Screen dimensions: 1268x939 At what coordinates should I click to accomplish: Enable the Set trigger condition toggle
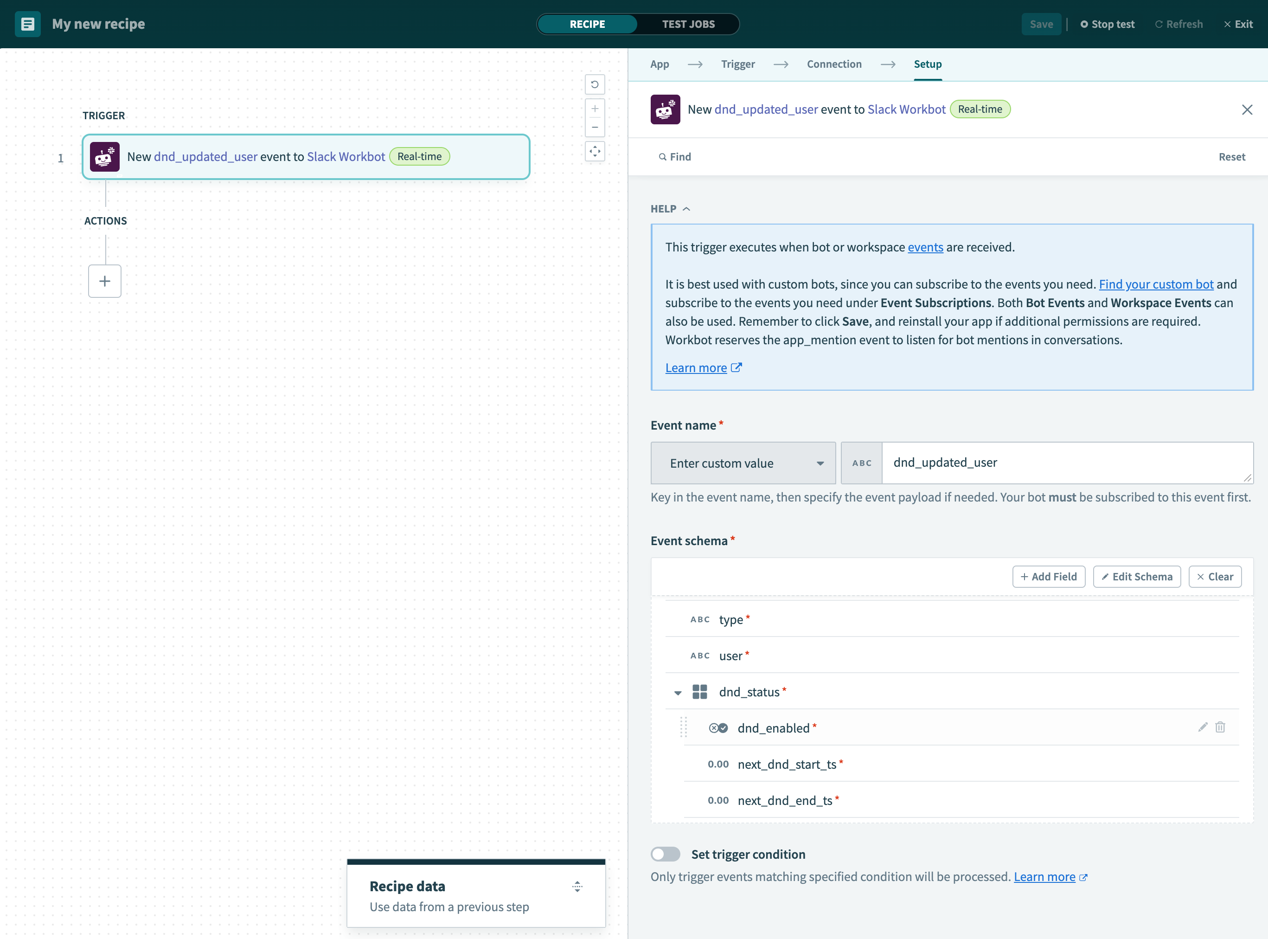[665, 854]
